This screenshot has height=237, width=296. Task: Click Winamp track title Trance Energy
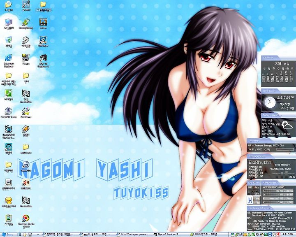point(266,145)
